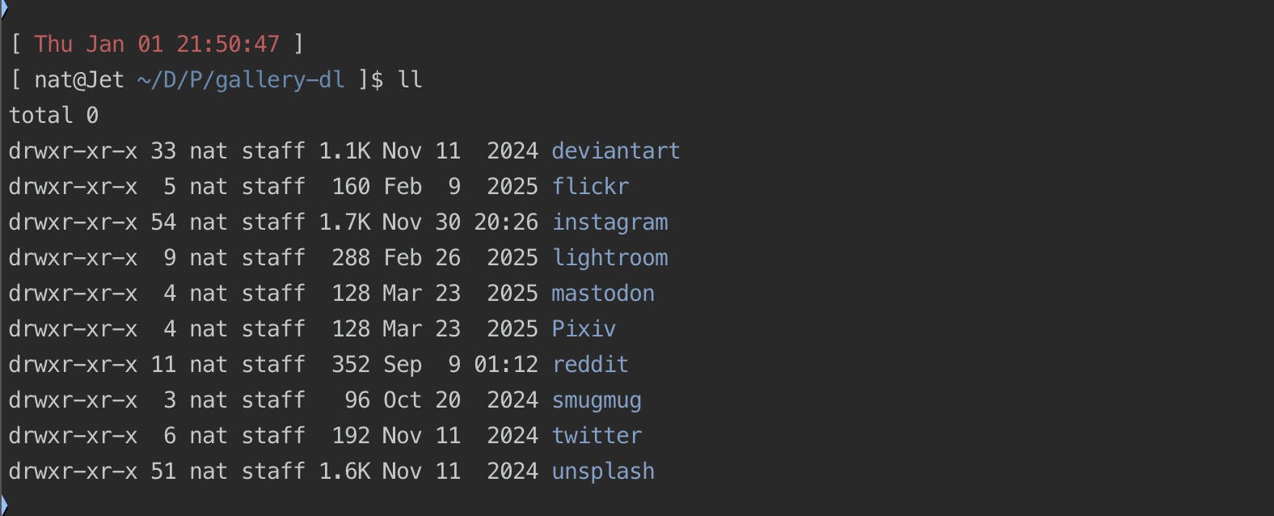Image resolution: width=1274 pixels, height=516 pixels.
Task: Click the instagram directory name
Action: point(610,222)
